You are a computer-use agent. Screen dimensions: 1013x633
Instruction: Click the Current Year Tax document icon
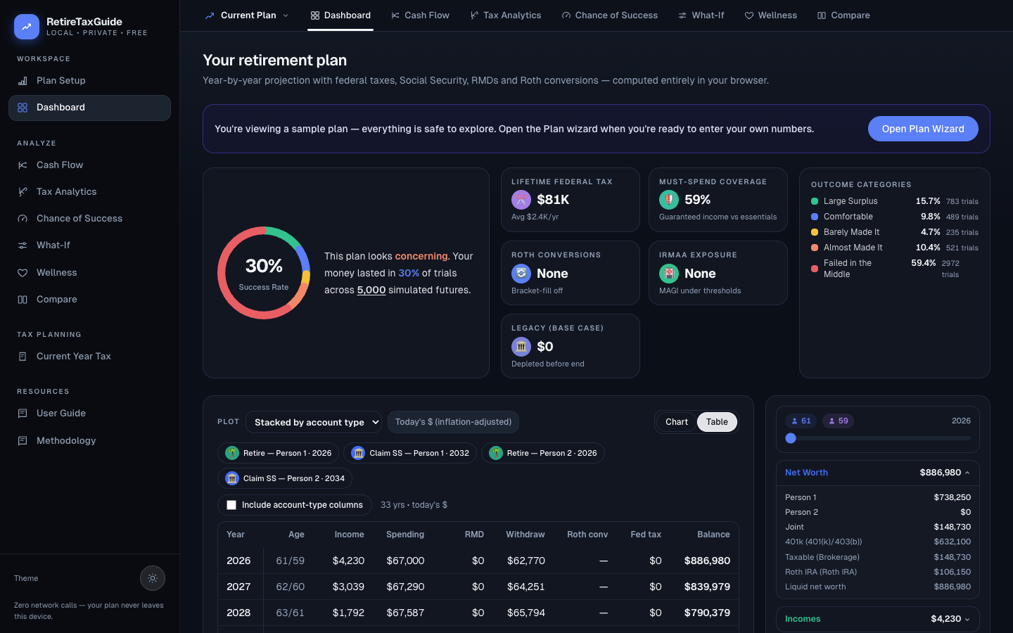click(x=23, y=357)
